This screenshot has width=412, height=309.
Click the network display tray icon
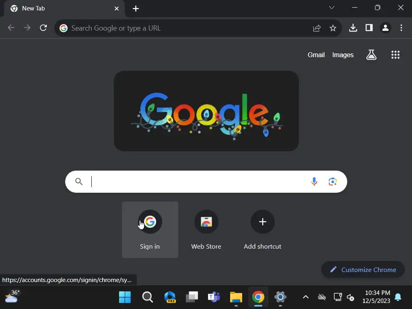pyautogui.click(x=338, y=297)
